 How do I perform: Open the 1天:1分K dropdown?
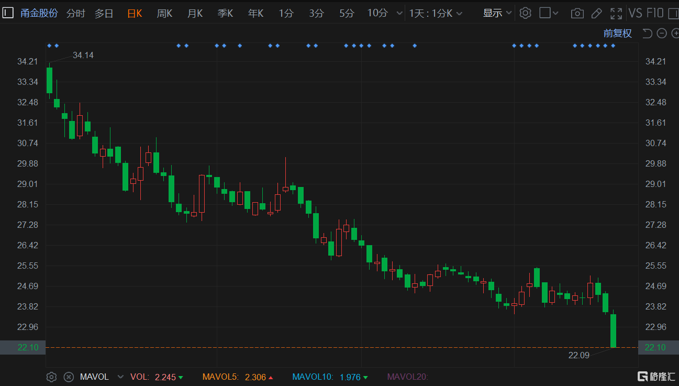[436, 13]
